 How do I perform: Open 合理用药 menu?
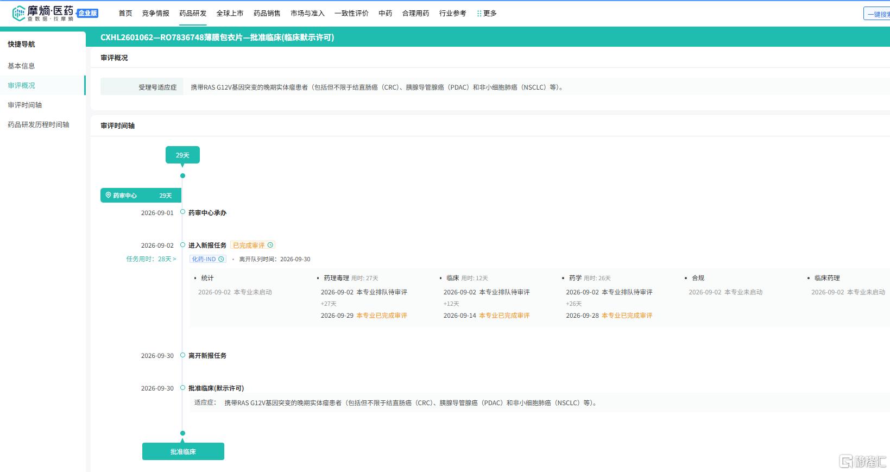point(416,14)
